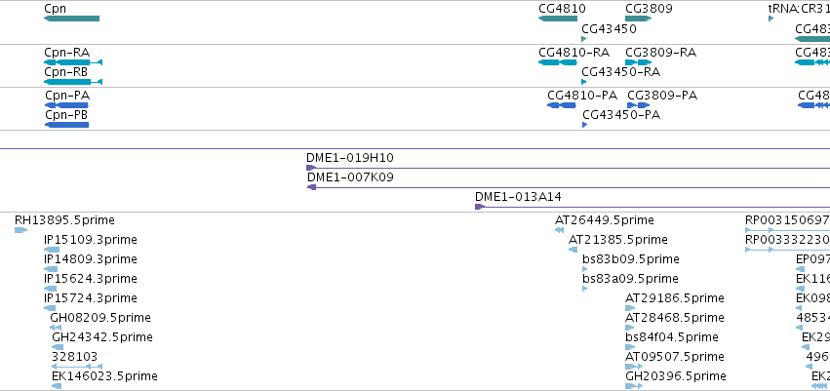Viewport: 830px width, 391px height.
Task: Select the Cpn-RA transcript glyph
Action: click(x=73, y=62)
